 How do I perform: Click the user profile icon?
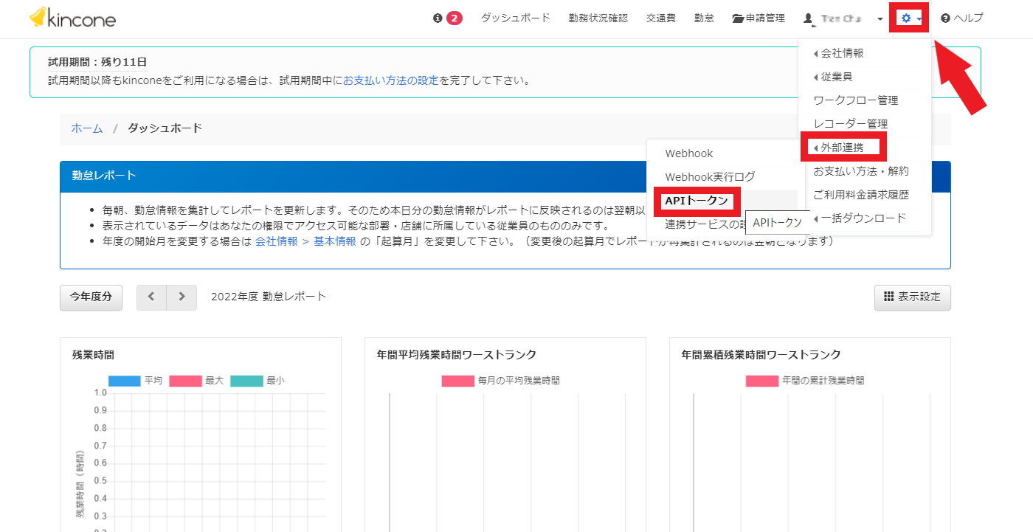808,18
